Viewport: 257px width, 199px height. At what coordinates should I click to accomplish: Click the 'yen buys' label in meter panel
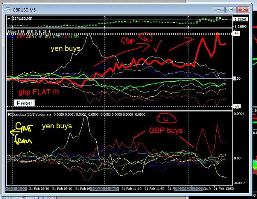click(65, 49)
